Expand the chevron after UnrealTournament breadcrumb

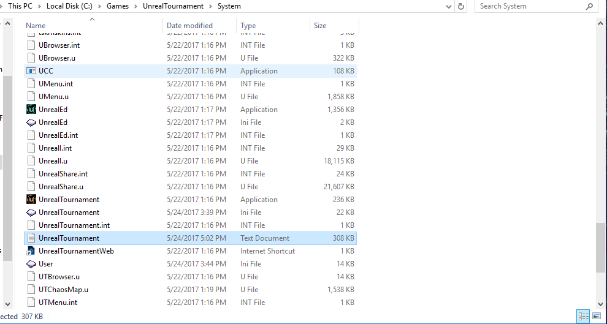(x=210, y=6)
